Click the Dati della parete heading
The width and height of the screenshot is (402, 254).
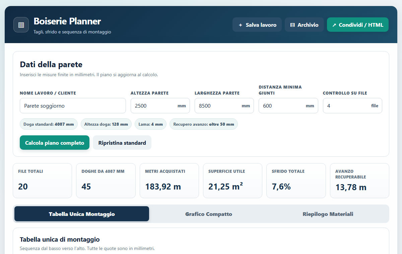click(x=51, y=65)
